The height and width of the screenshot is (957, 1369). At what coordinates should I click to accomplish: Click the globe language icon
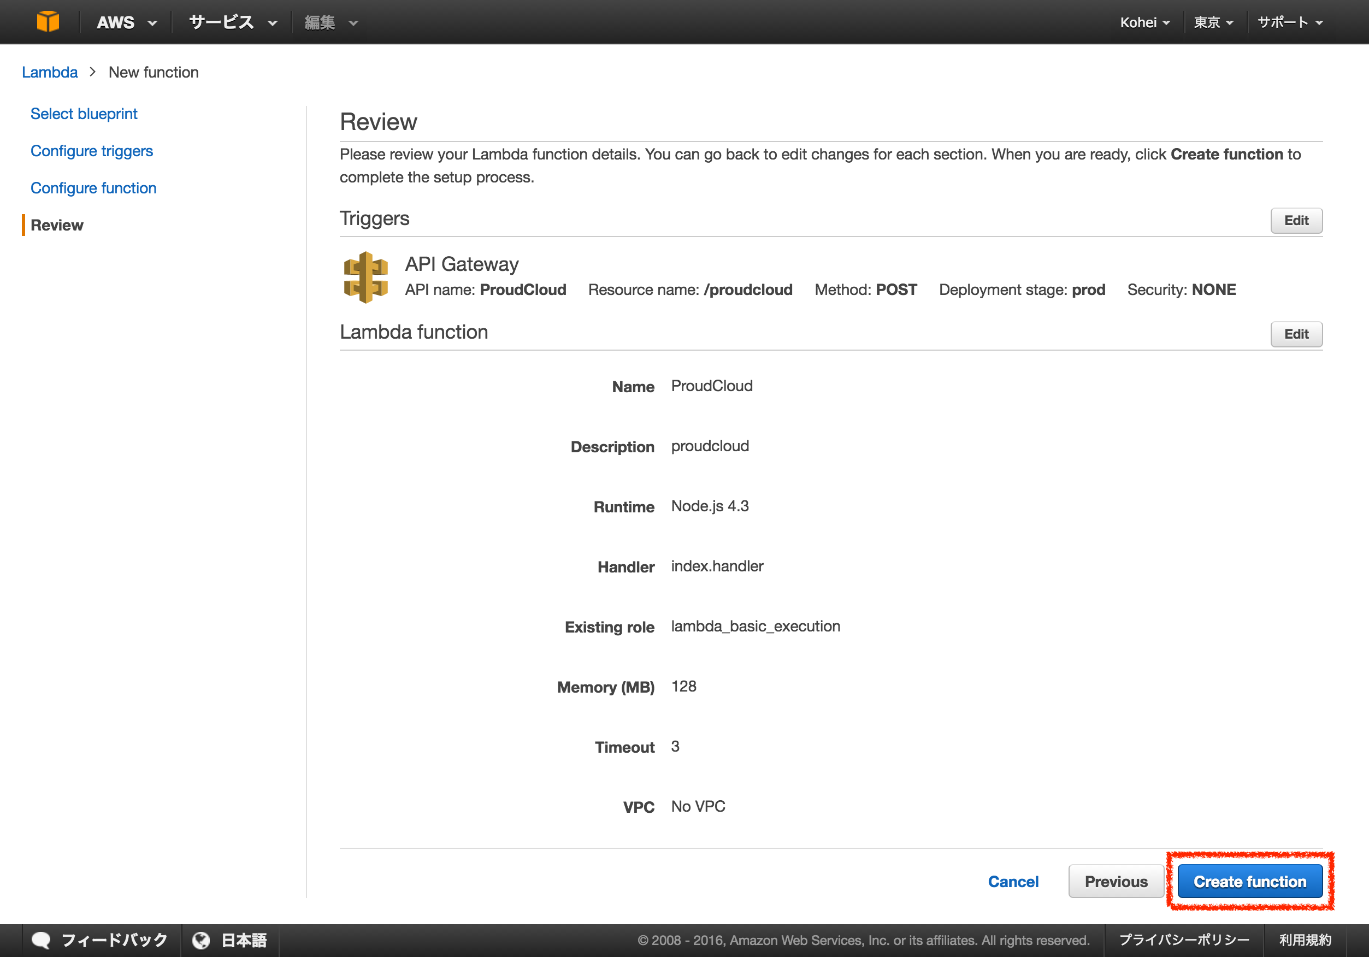click(x=201, y=940)
